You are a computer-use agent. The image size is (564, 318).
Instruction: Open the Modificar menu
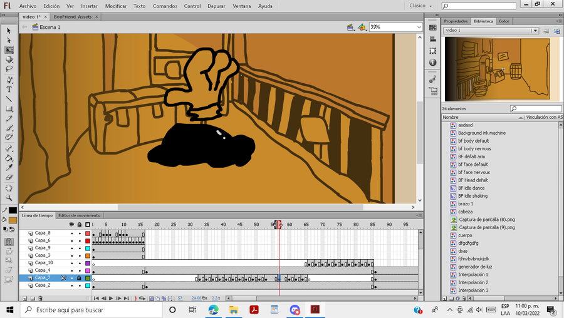pos(116,6)
